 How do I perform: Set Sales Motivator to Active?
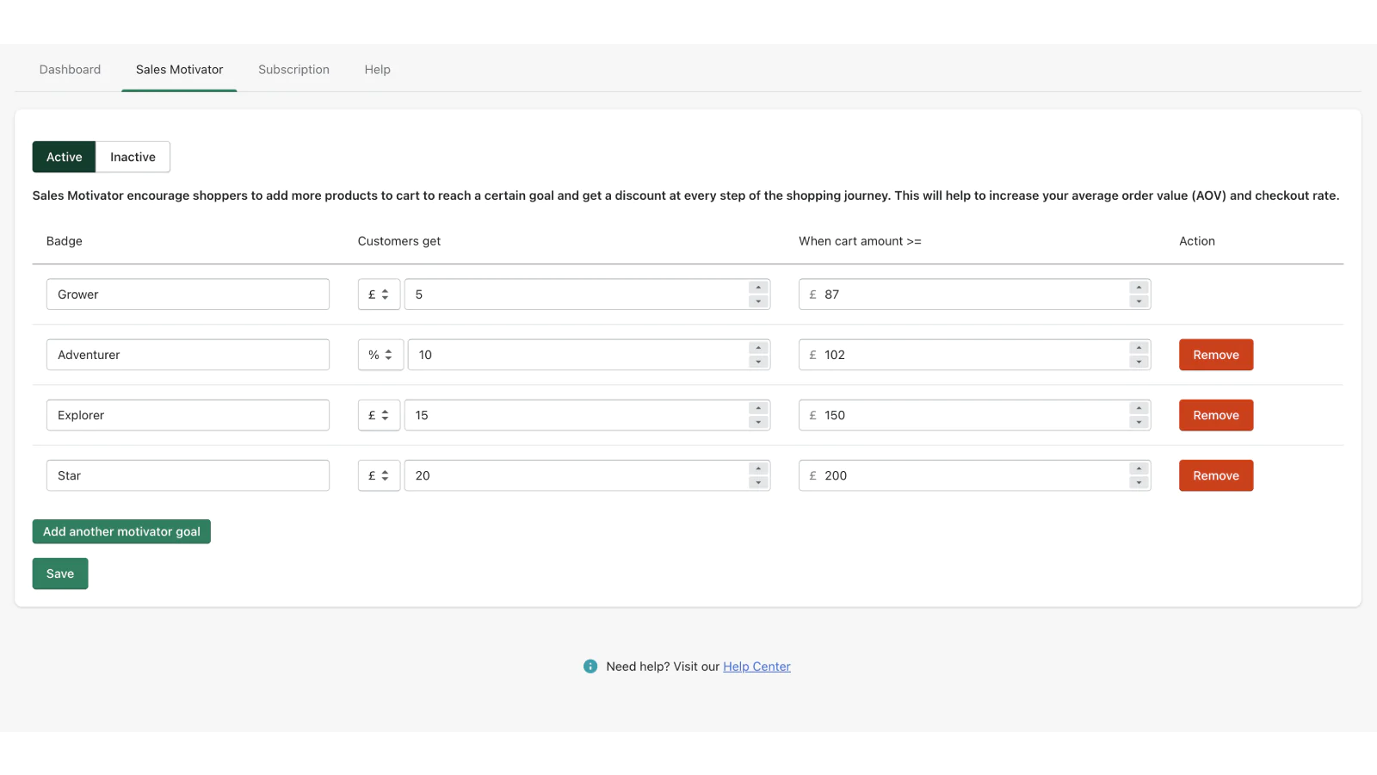65,157
